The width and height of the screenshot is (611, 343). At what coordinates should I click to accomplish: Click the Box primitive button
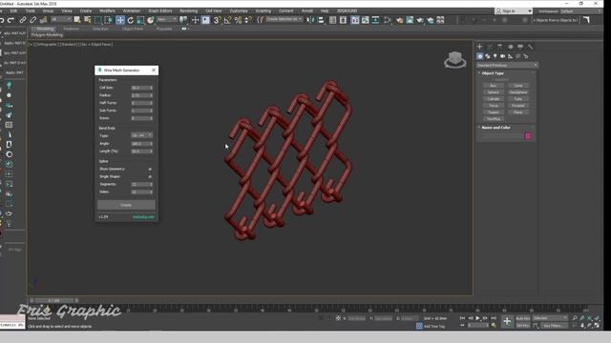[494, 86]
